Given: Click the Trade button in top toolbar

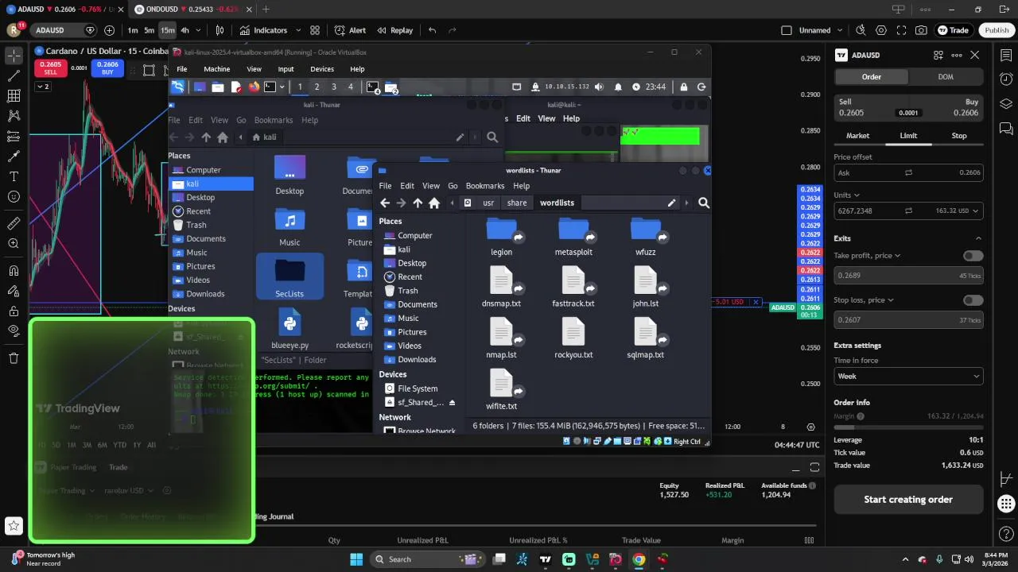Looking at the screenshot, I should point(953,30).
